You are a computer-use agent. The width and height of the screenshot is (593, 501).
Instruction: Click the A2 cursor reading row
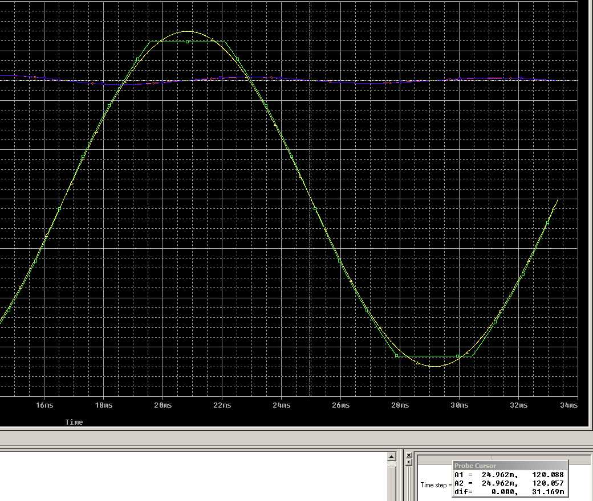pos(509,483)
